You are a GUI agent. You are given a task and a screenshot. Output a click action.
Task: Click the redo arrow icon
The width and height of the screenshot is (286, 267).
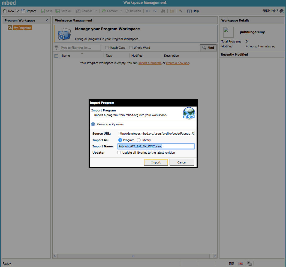click(x=155, y=11)
